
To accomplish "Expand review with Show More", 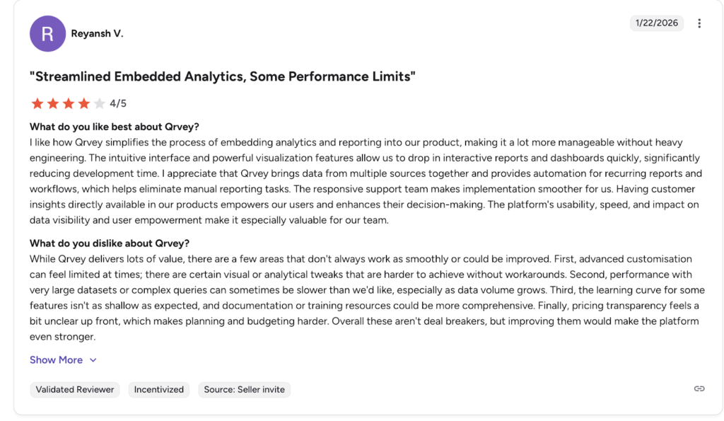I will pyautogui.click(x=56, y=360).
